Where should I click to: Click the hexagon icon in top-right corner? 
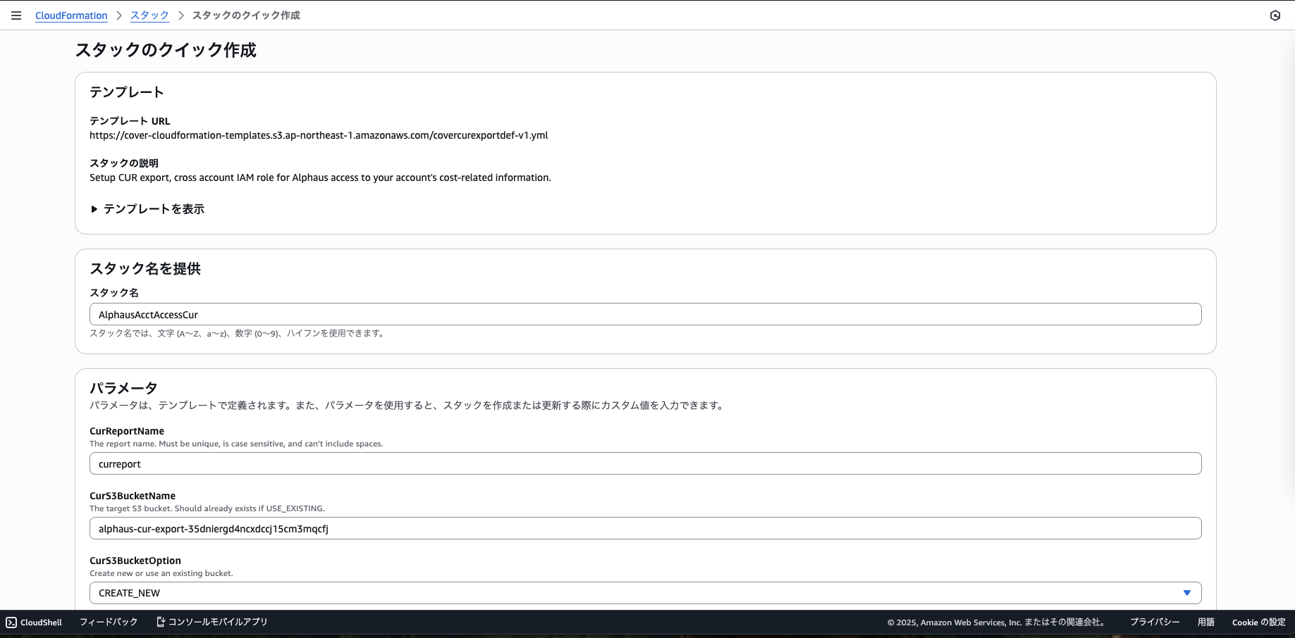pos(1275,15)
